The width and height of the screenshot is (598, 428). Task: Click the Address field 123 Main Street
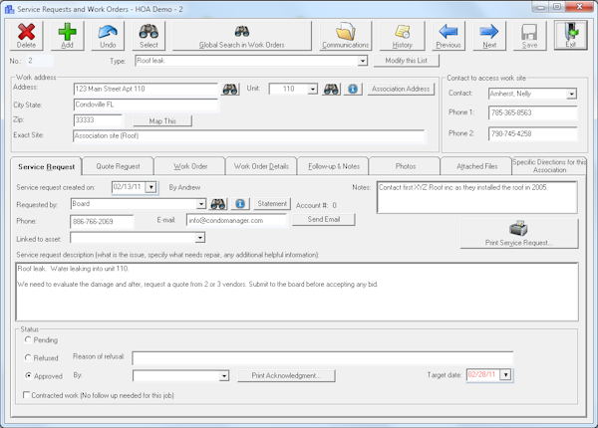point(146,90)
